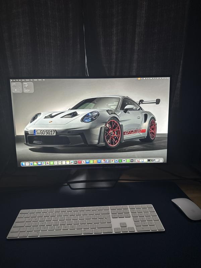This screenshot has width=201, height=268.
Task: Launch Safari from the Dock
Action: click(x=31, y=164)
